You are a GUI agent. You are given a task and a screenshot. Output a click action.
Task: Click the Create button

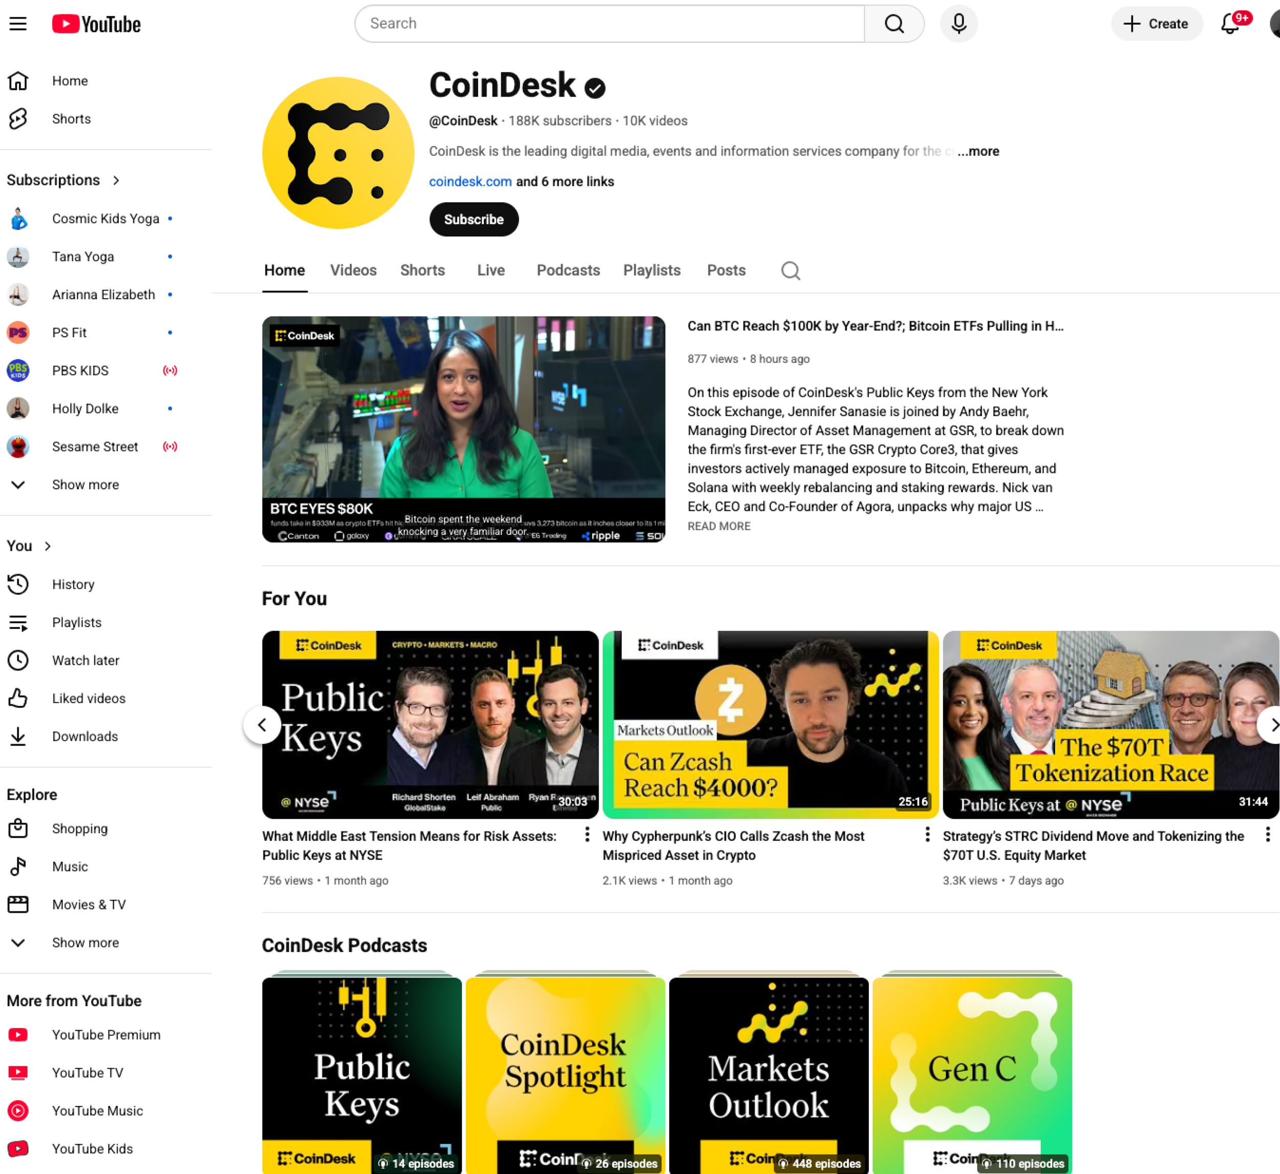(1156, 24)
